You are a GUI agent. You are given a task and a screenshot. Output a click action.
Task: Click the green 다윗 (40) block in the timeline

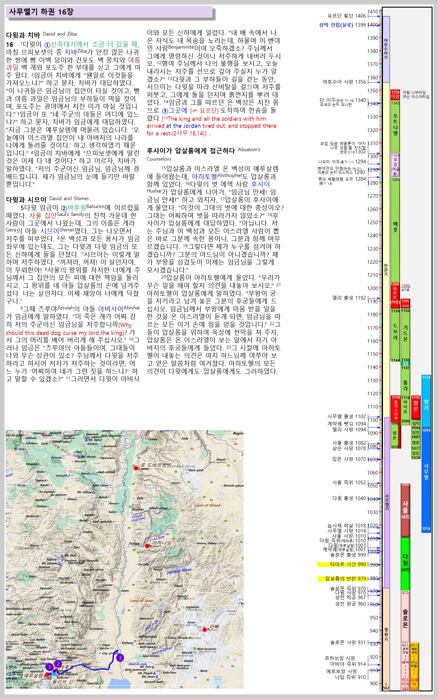[405, 564]
